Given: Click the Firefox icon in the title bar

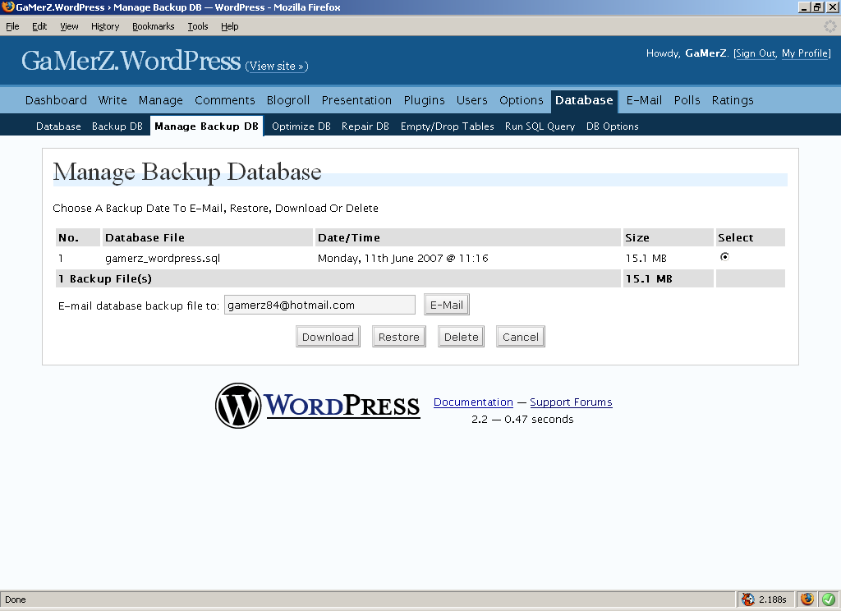Looking at the screenshot, I should (7, 7).
